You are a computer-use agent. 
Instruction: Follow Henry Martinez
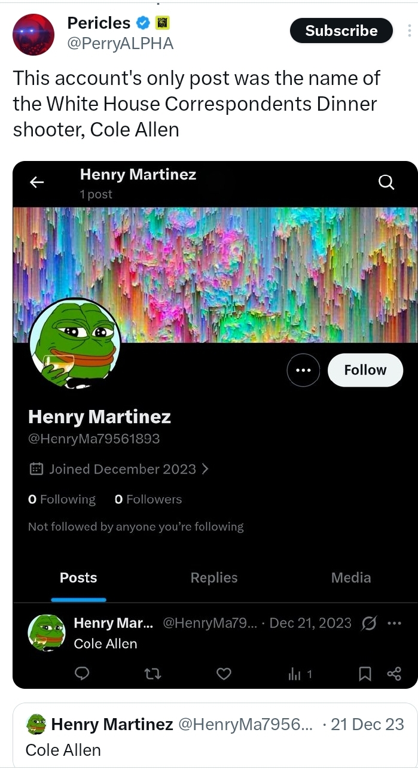365,370
